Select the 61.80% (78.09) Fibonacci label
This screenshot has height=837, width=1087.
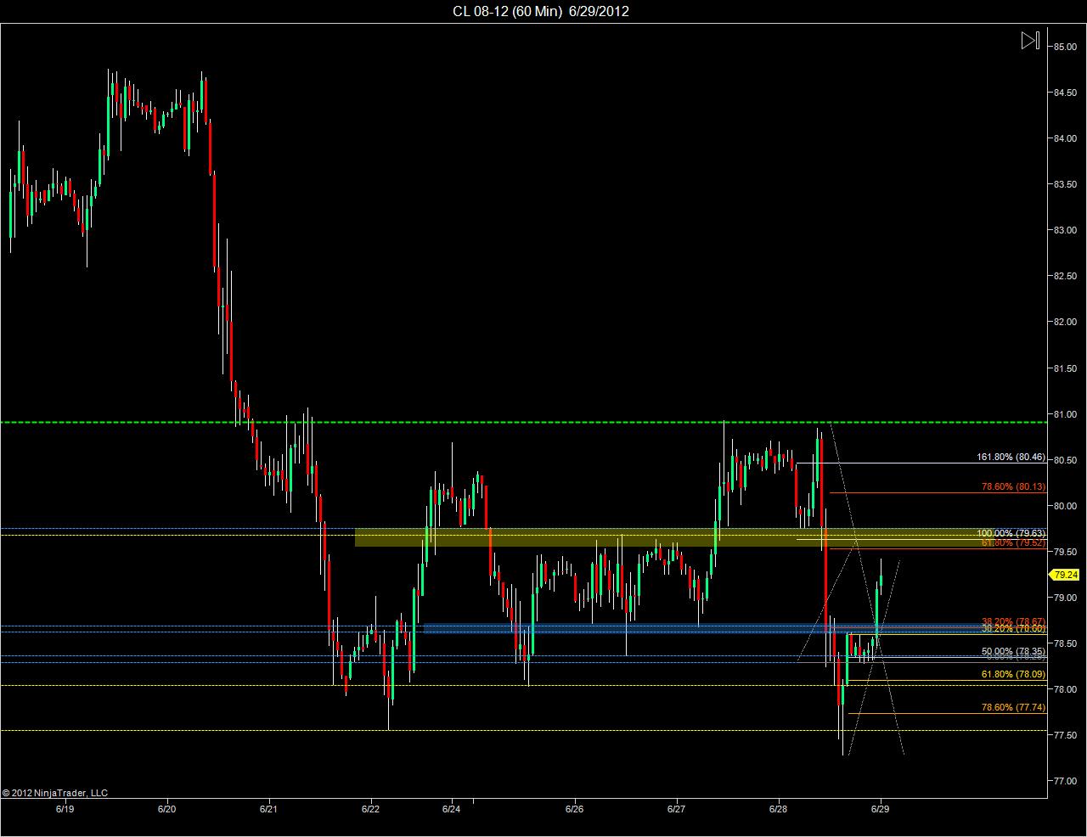[1014, 675]
